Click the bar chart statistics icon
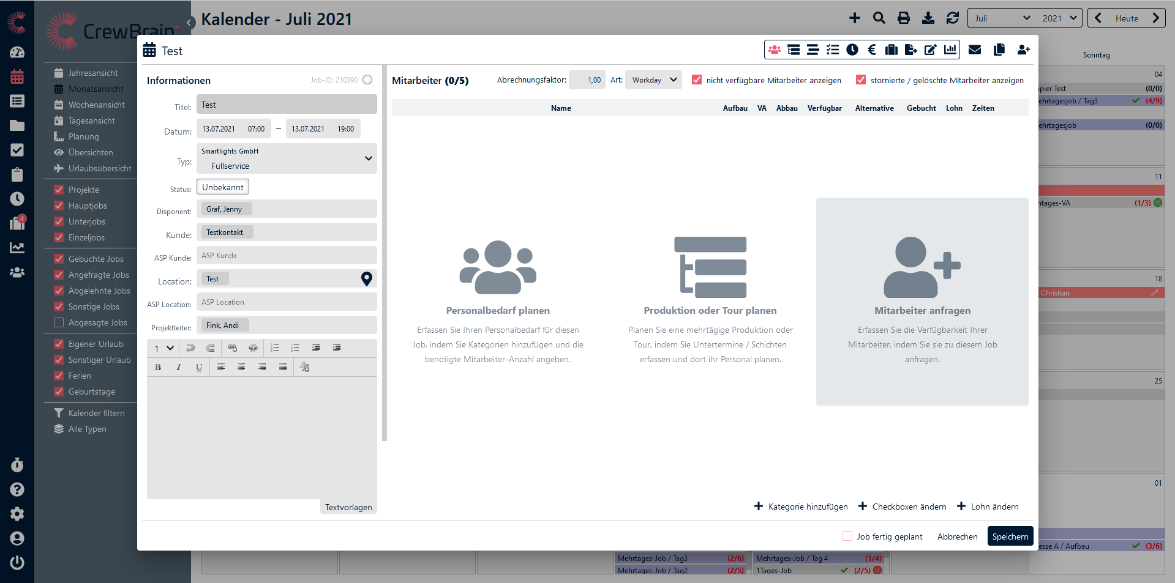Viewport: 1175px width, 583px height. click(x=950, y=50)
